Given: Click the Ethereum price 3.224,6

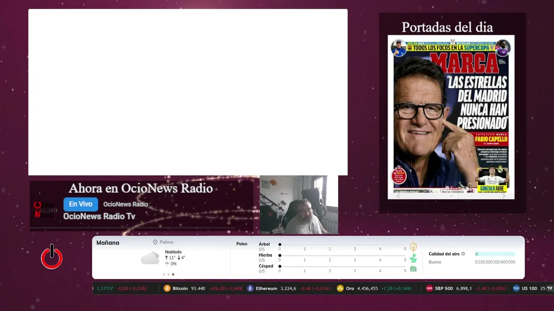Looking at the screenshot, I should [288, 288].
